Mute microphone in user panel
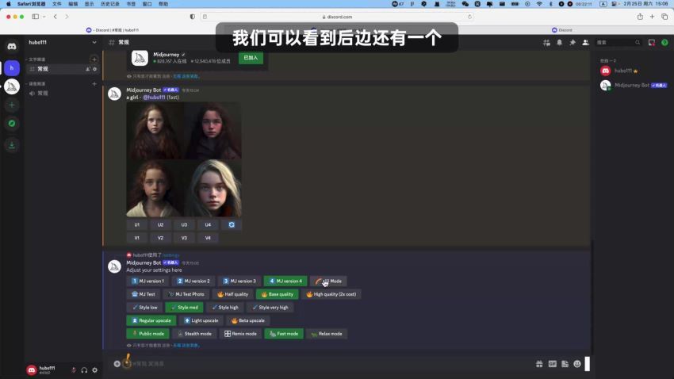The height and width of the screenshot is (379, 674). (x=74, y=370)
